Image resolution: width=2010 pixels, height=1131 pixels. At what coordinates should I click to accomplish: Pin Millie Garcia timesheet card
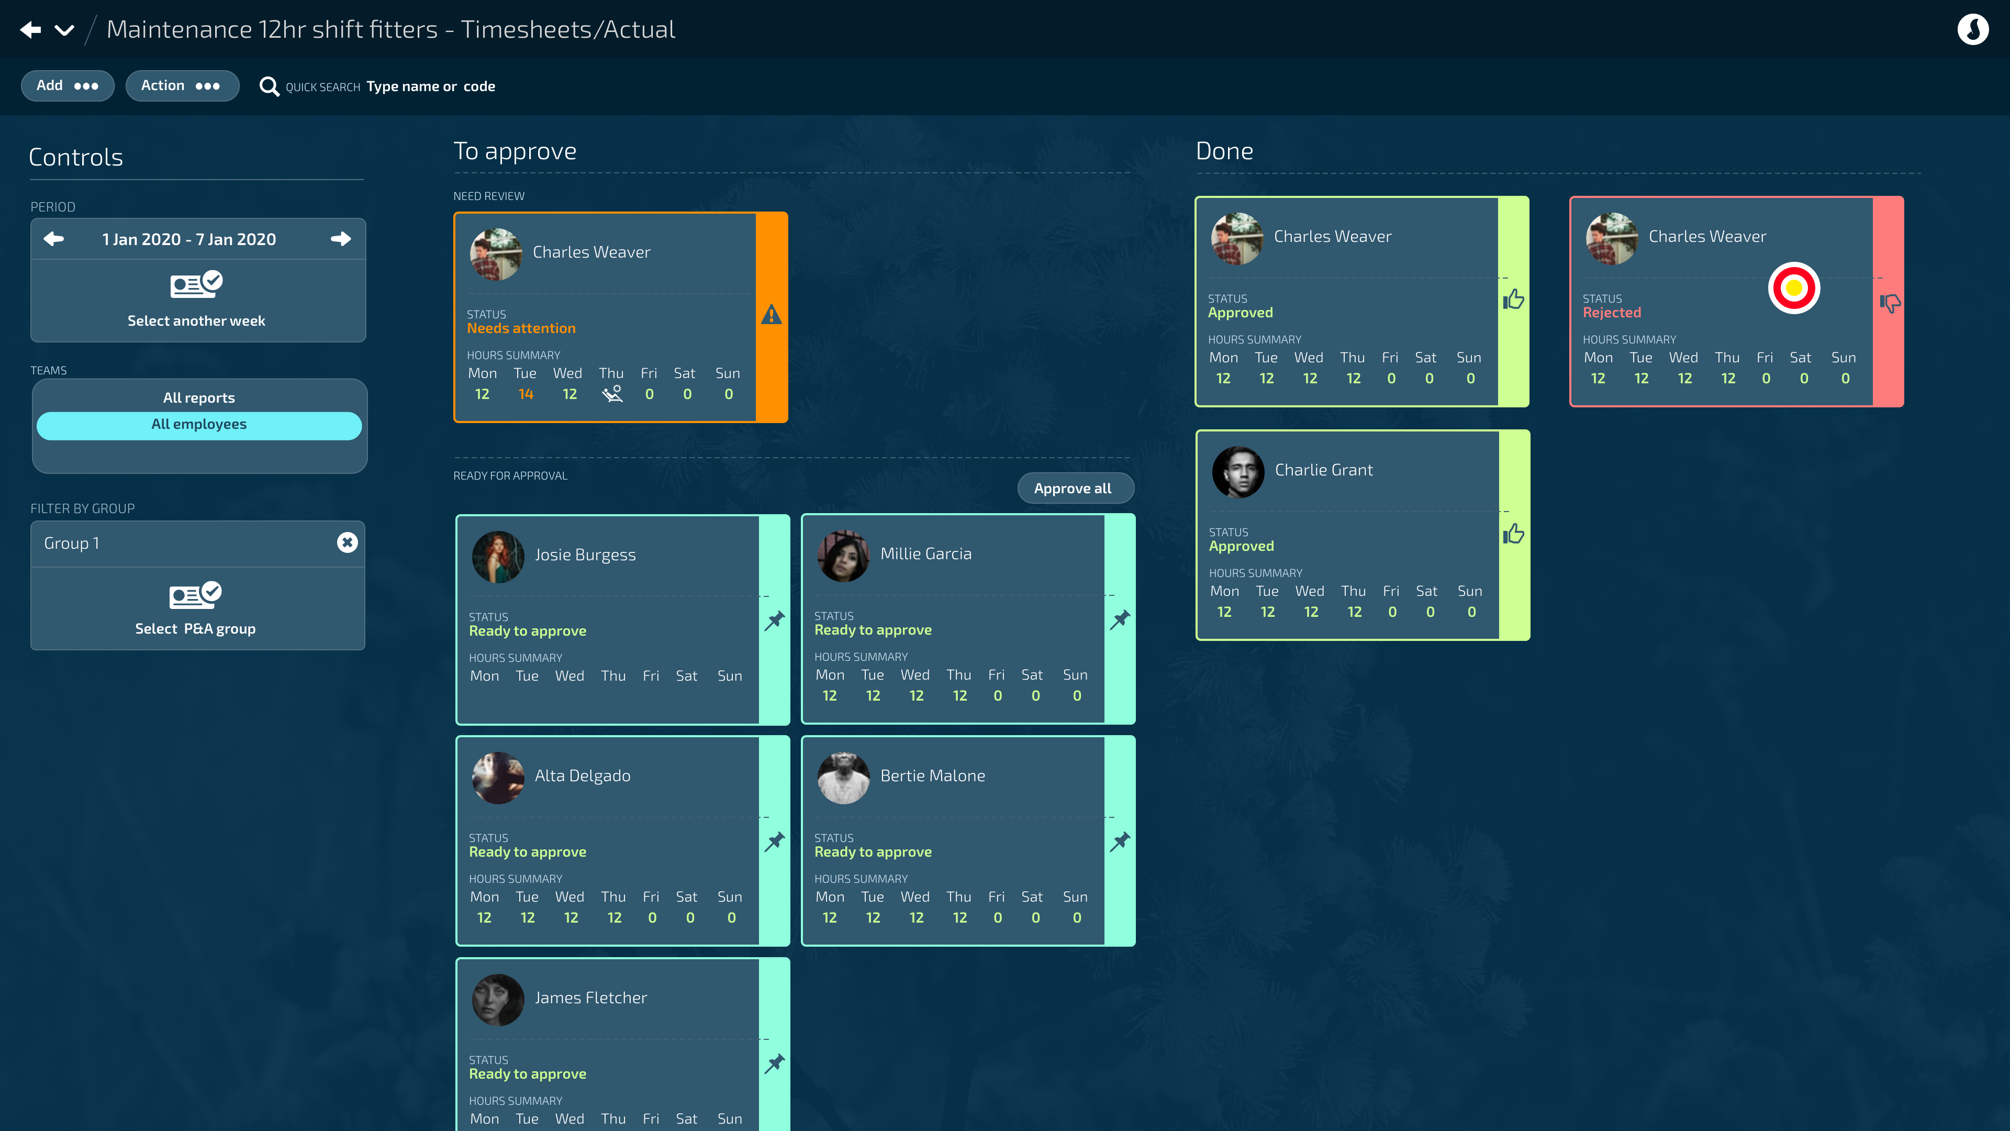pos(1120,620)
